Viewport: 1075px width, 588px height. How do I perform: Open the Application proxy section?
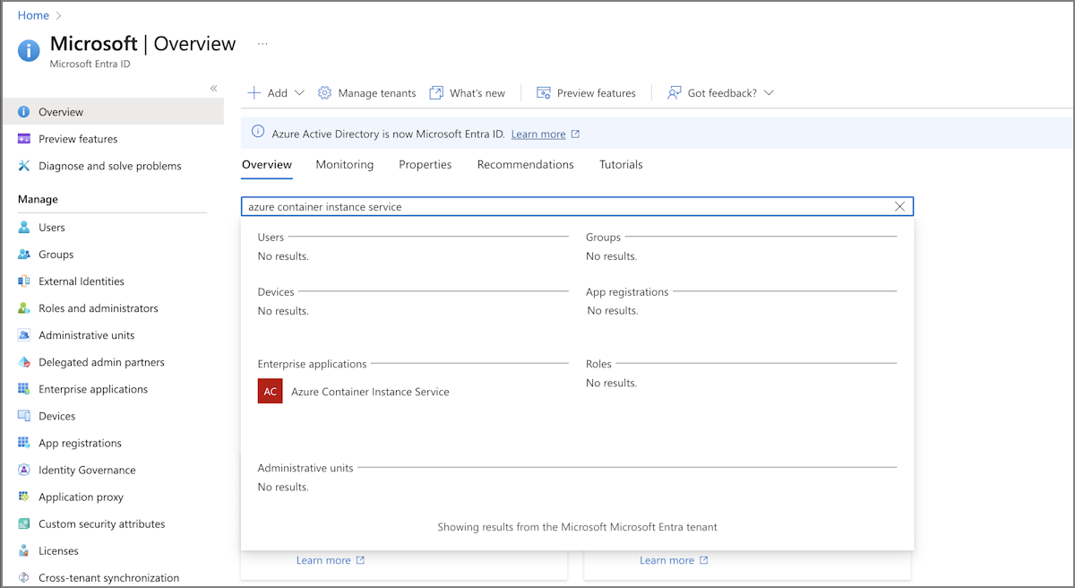[x=80, y=496]
